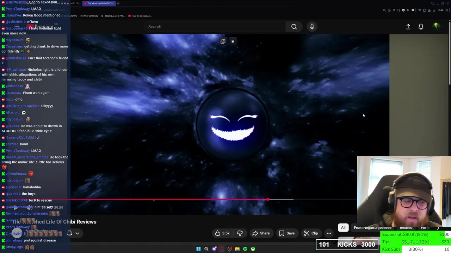Select the From NegaBunjeeeeee chip
Image resolution: width=451 pixels, height=253 pixels.
pos(372,228)
